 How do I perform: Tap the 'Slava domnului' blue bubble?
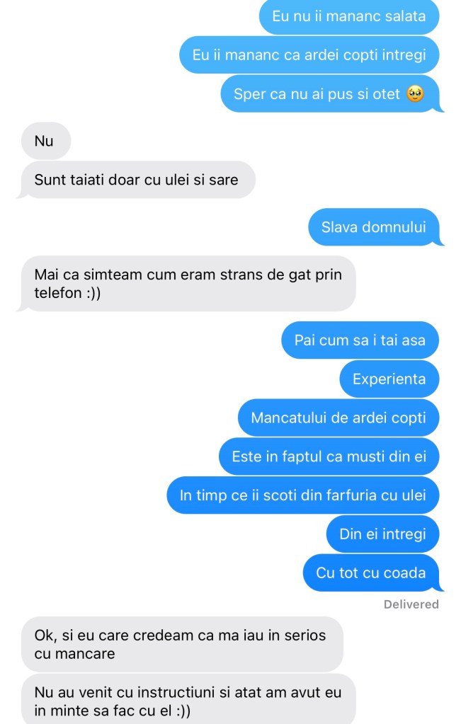(x=375, y=226)
